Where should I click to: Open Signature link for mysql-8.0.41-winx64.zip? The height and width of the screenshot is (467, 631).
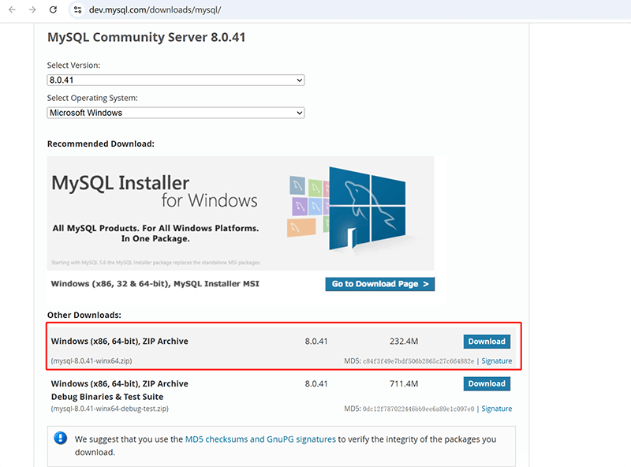[497, 361]
